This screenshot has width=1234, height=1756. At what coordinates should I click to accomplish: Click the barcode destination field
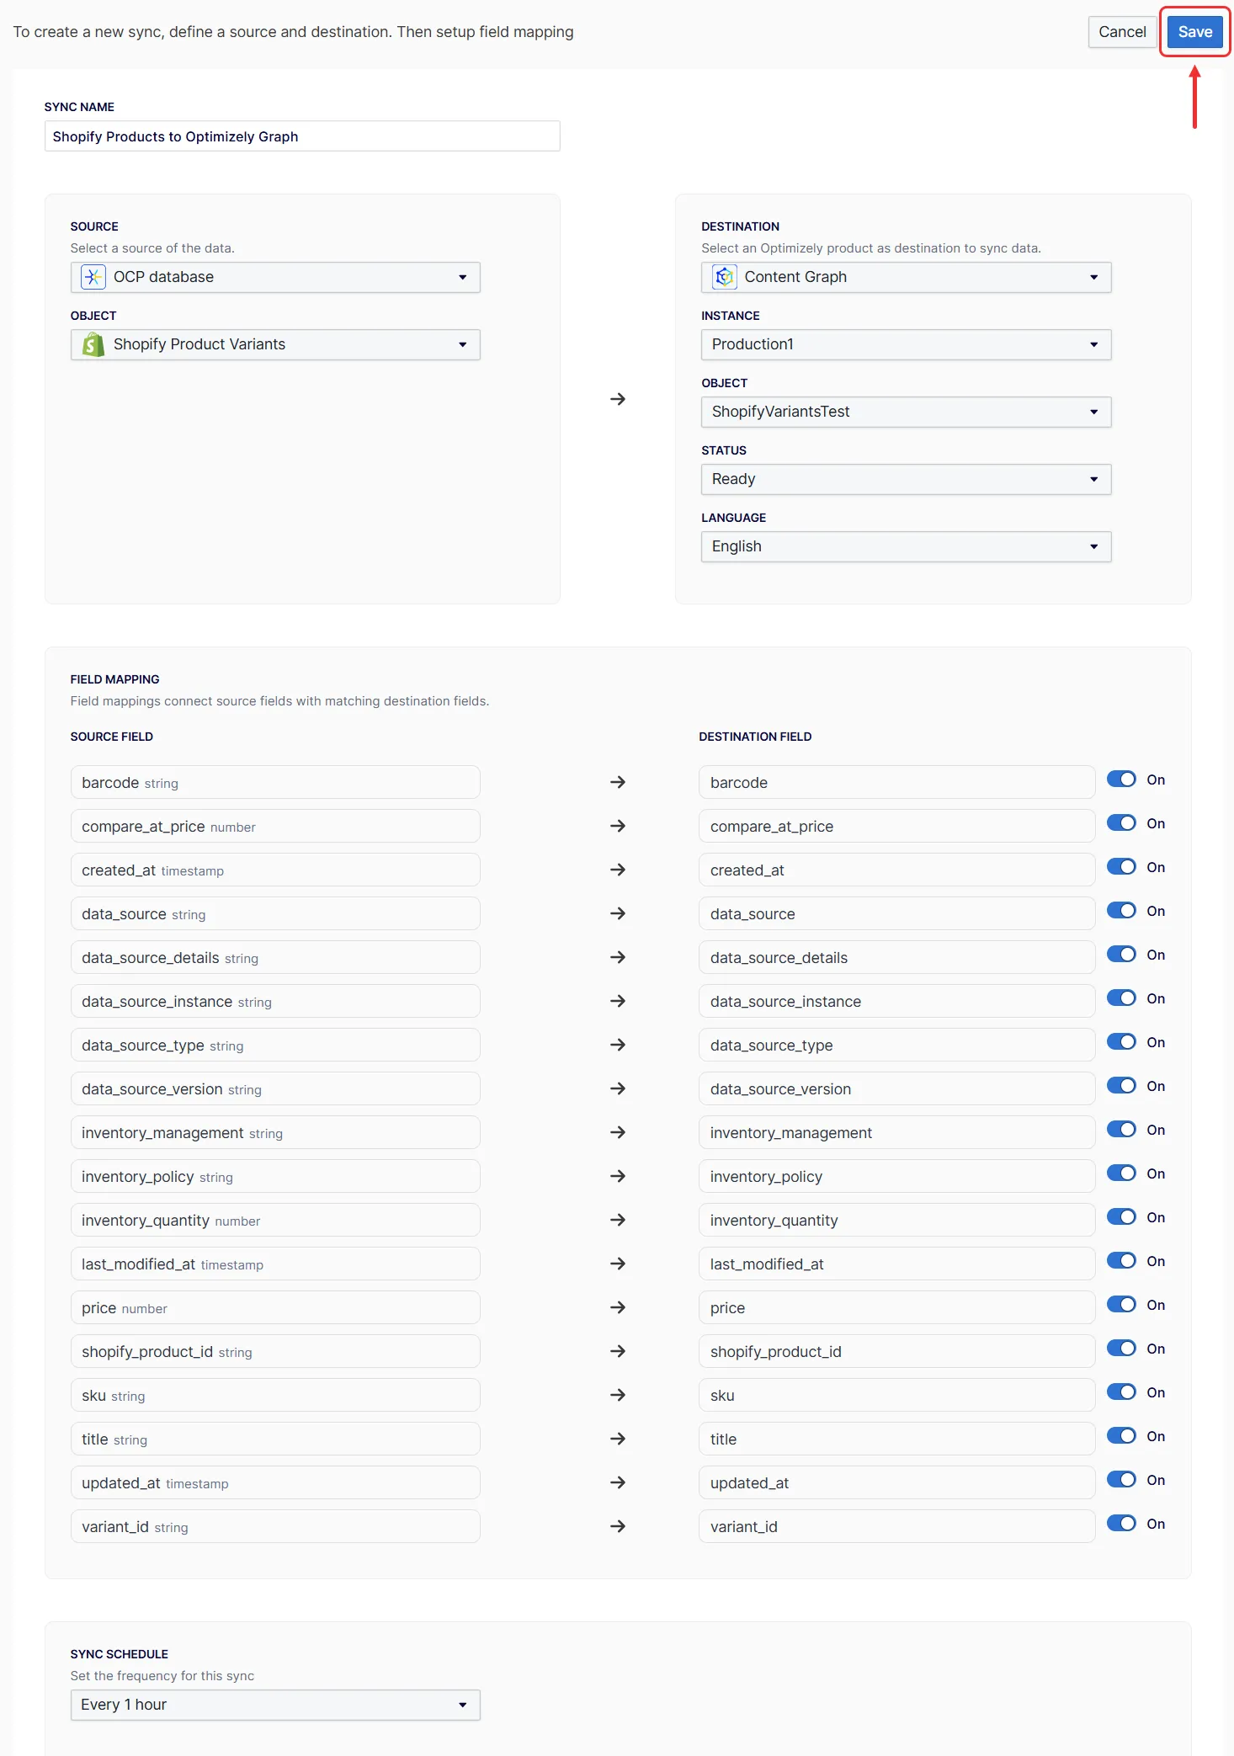pyautogui.click(x=896, y=782)
